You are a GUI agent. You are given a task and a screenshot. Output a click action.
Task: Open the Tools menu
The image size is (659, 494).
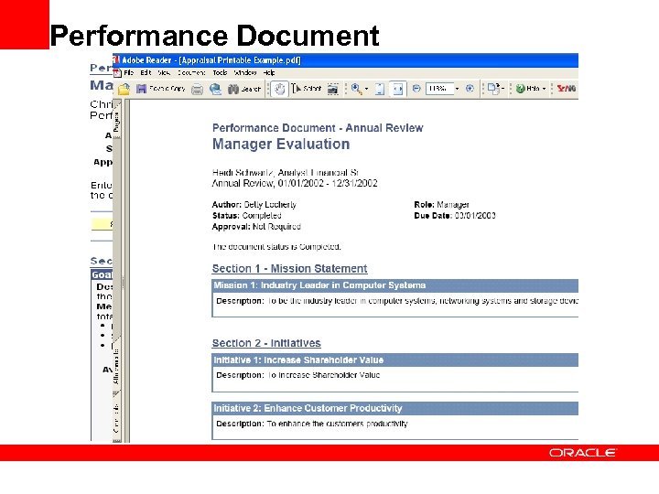pyautogui.click(x=220, y=72)
